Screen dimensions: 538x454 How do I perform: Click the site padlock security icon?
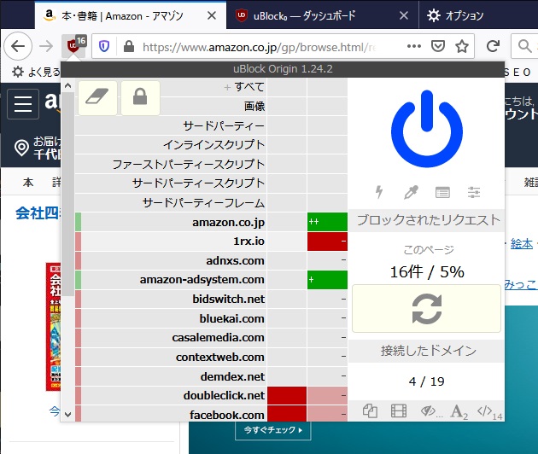pyautogui.click(x=129, y=46)
